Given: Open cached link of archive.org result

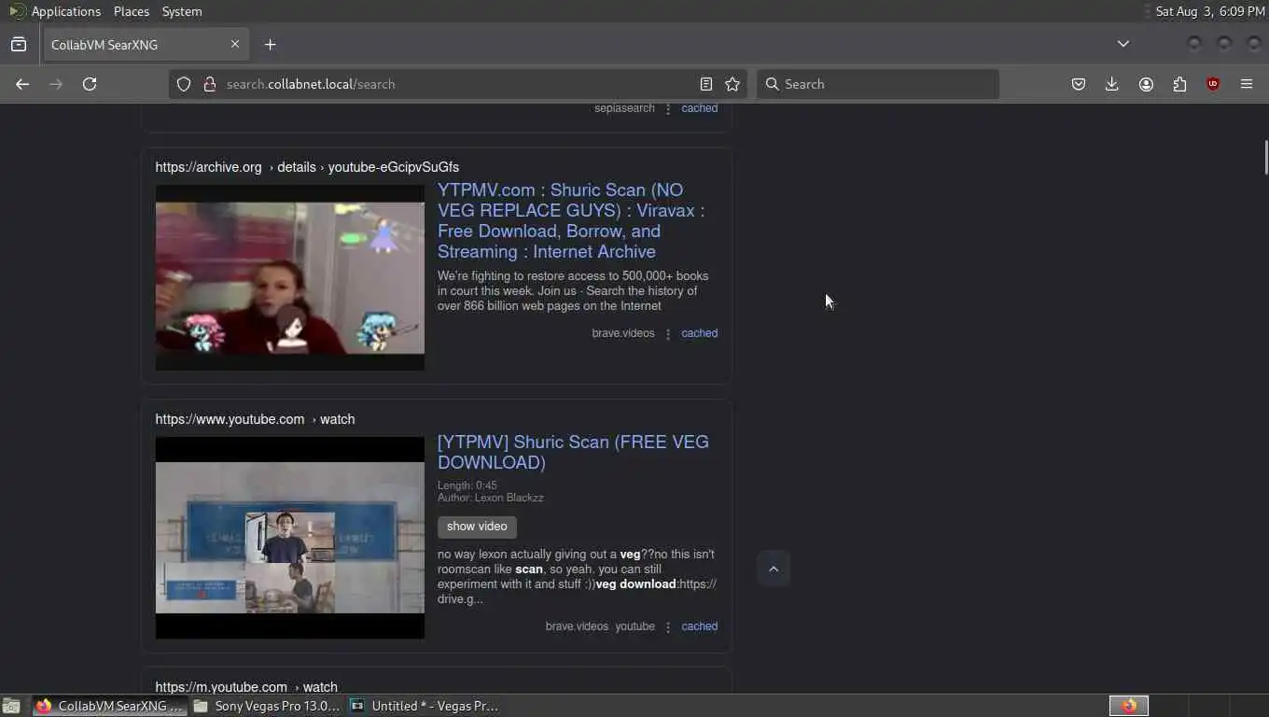Looking at the screenshot, I should (699, 333).
